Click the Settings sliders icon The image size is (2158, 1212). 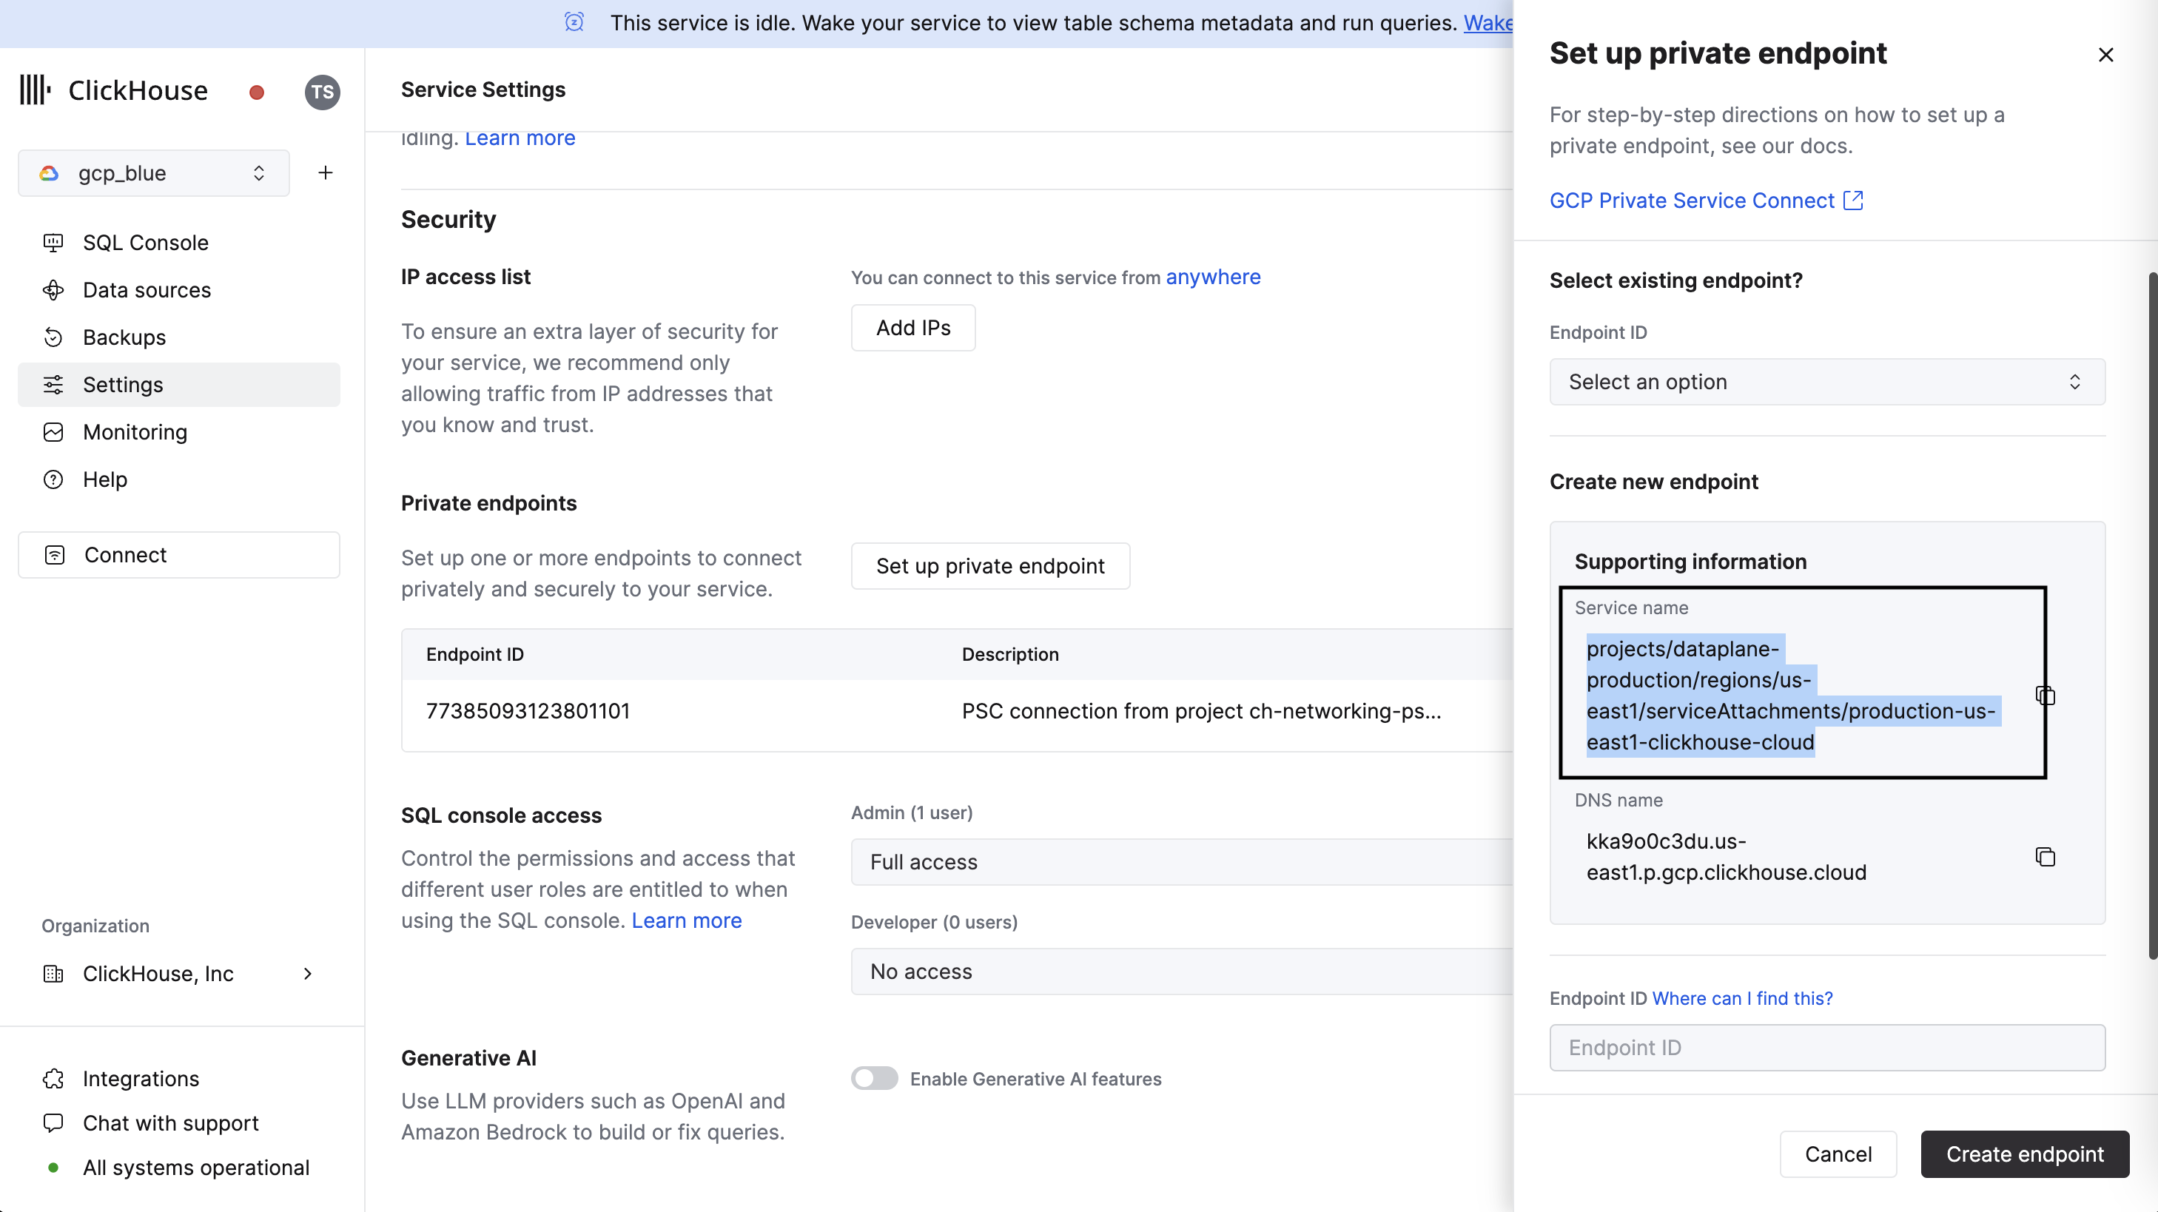coord(53,385)
